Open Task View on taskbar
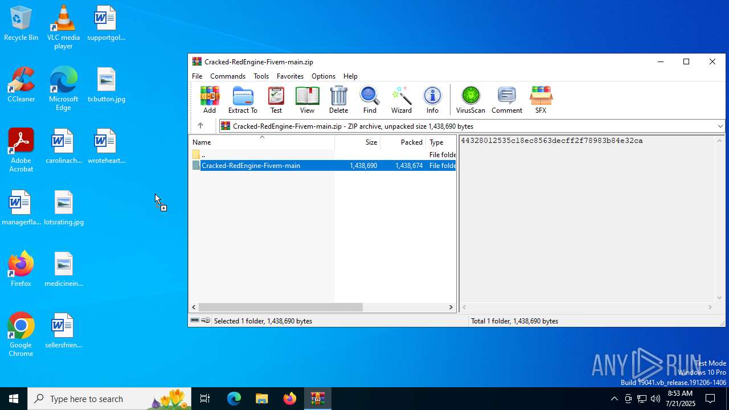Screen dimensions: 729x410 tap(206, 399)
